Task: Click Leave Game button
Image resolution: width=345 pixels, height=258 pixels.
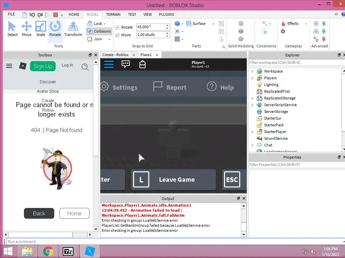Action: pos(174,179)
